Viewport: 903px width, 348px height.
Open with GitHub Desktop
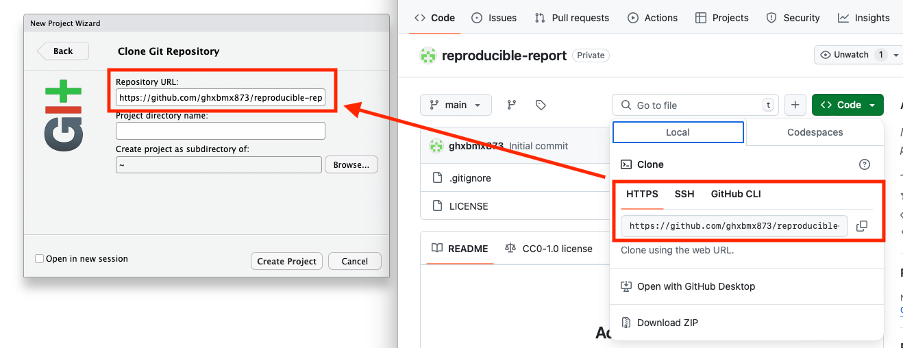click(695, 286)
